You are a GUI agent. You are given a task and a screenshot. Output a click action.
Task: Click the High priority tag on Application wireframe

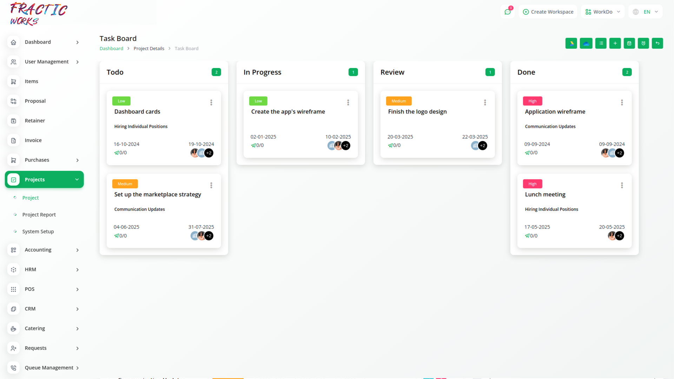coord(532,101)
